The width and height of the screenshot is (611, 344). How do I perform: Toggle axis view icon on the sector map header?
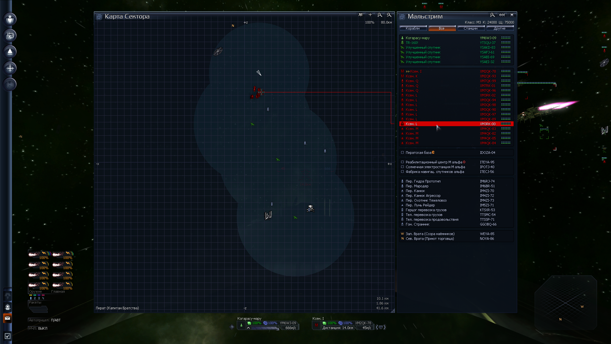coord(361,15)
